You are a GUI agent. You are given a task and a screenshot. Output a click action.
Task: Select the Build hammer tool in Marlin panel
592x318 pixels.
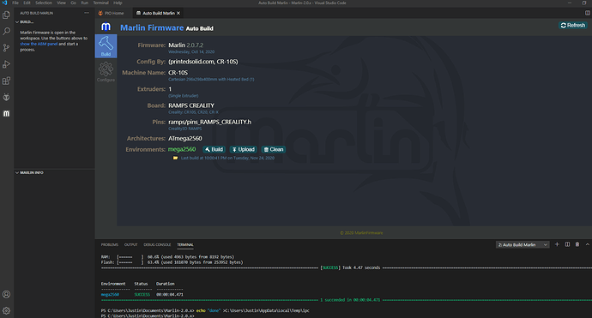(x=106, y=46)
